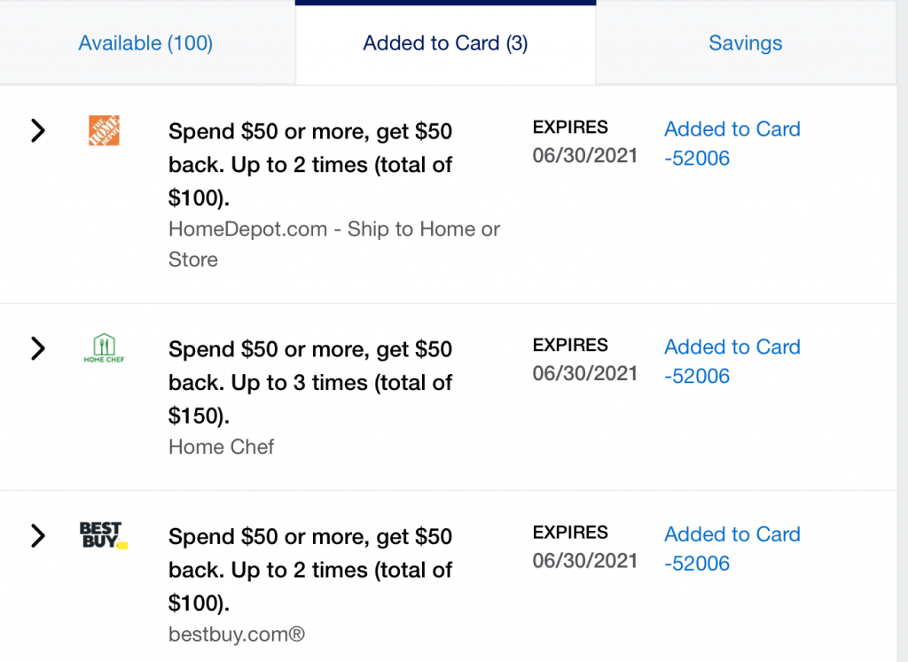Viewport: 908px width, 662px height.
Task: Click the black Best Buy logo tile
Action: click(104, 535)
